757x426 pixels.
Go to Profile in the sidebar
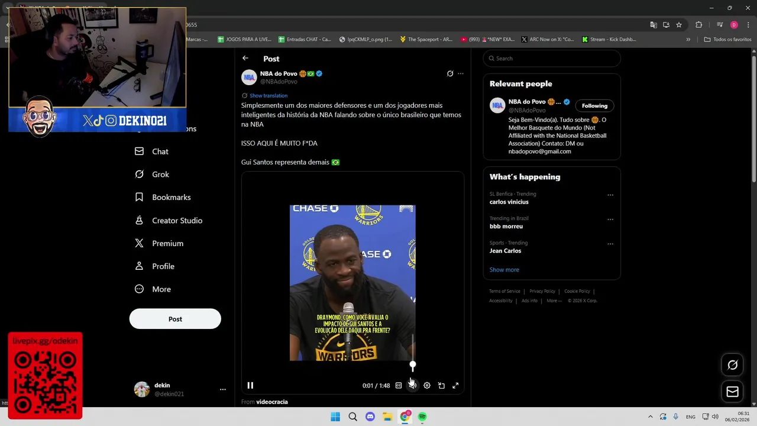point(154,266)
